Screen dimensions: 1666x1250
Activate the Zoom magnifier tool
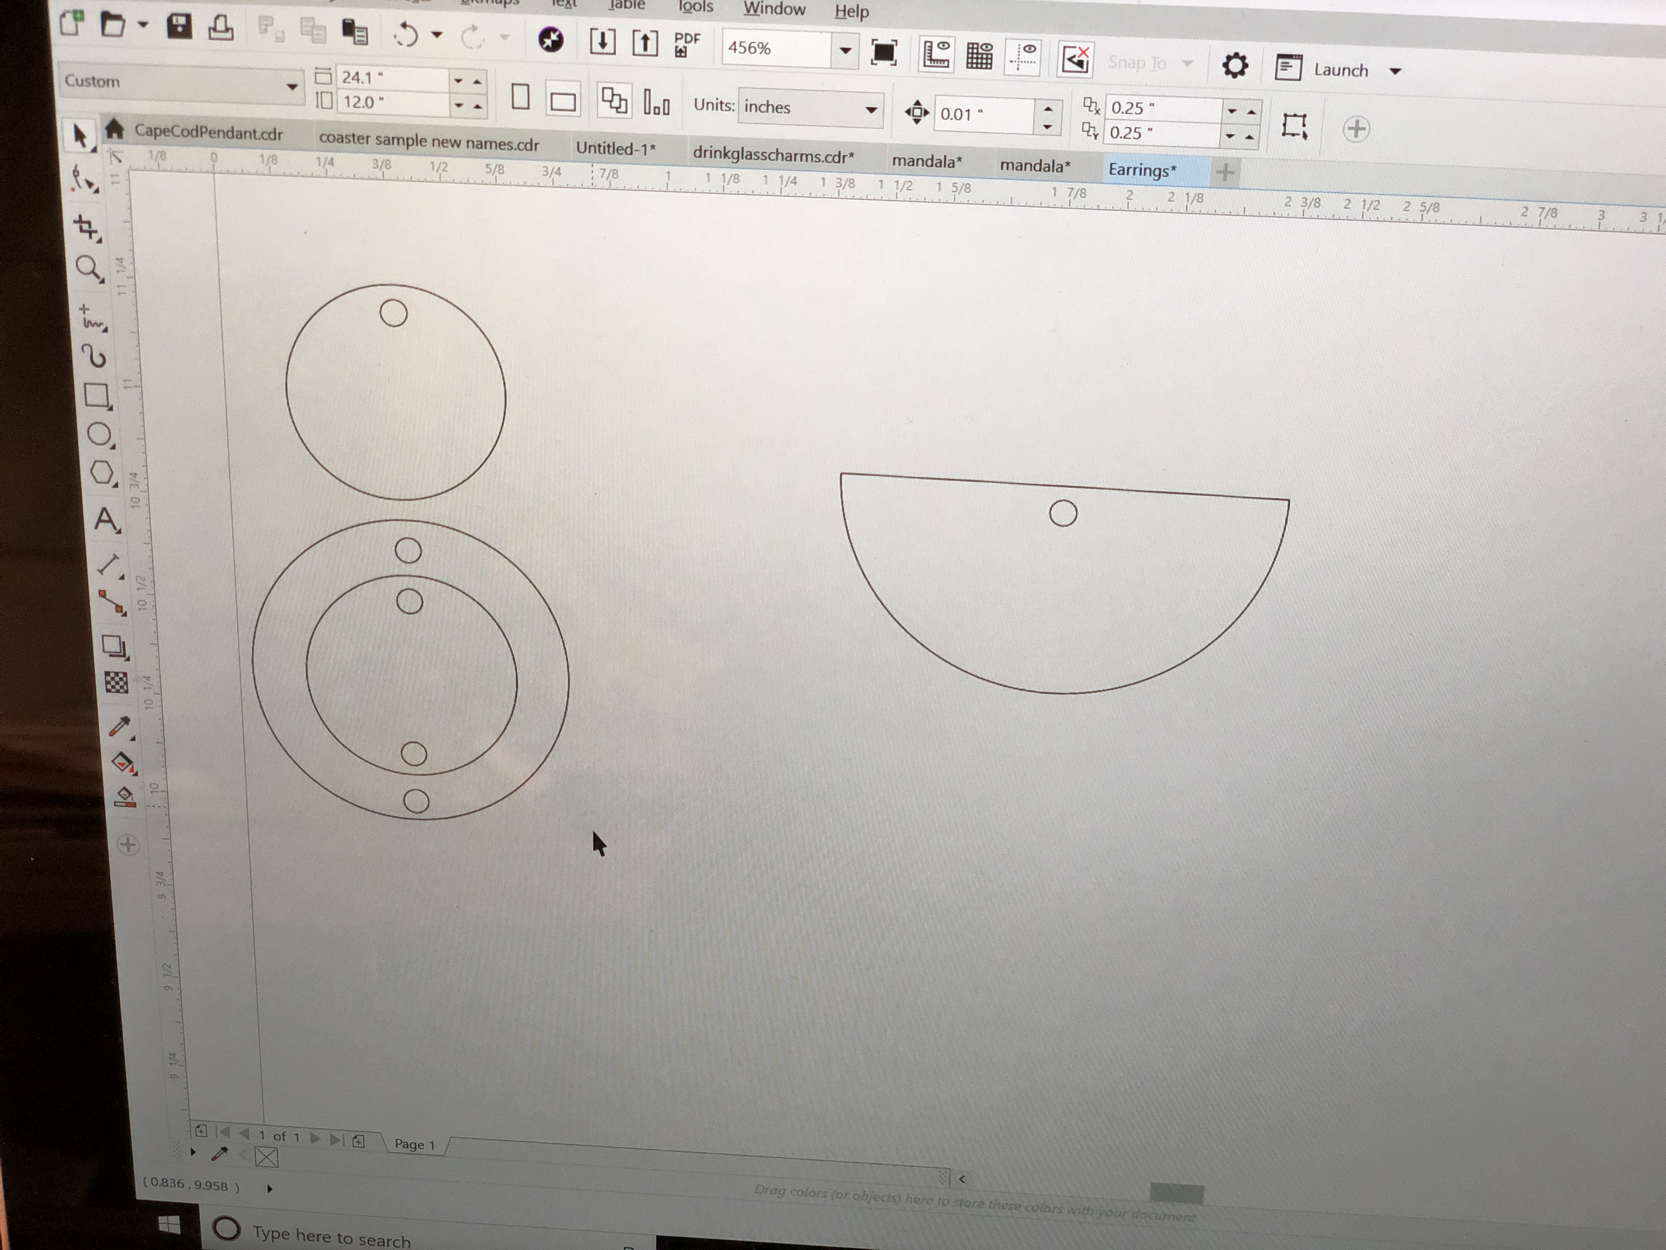pyautogui.click(x=90, y=268)
